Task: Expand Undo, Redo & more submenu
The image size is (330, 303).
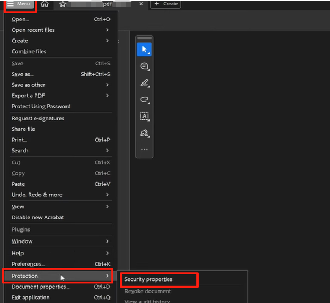Action: pos(61,195)
